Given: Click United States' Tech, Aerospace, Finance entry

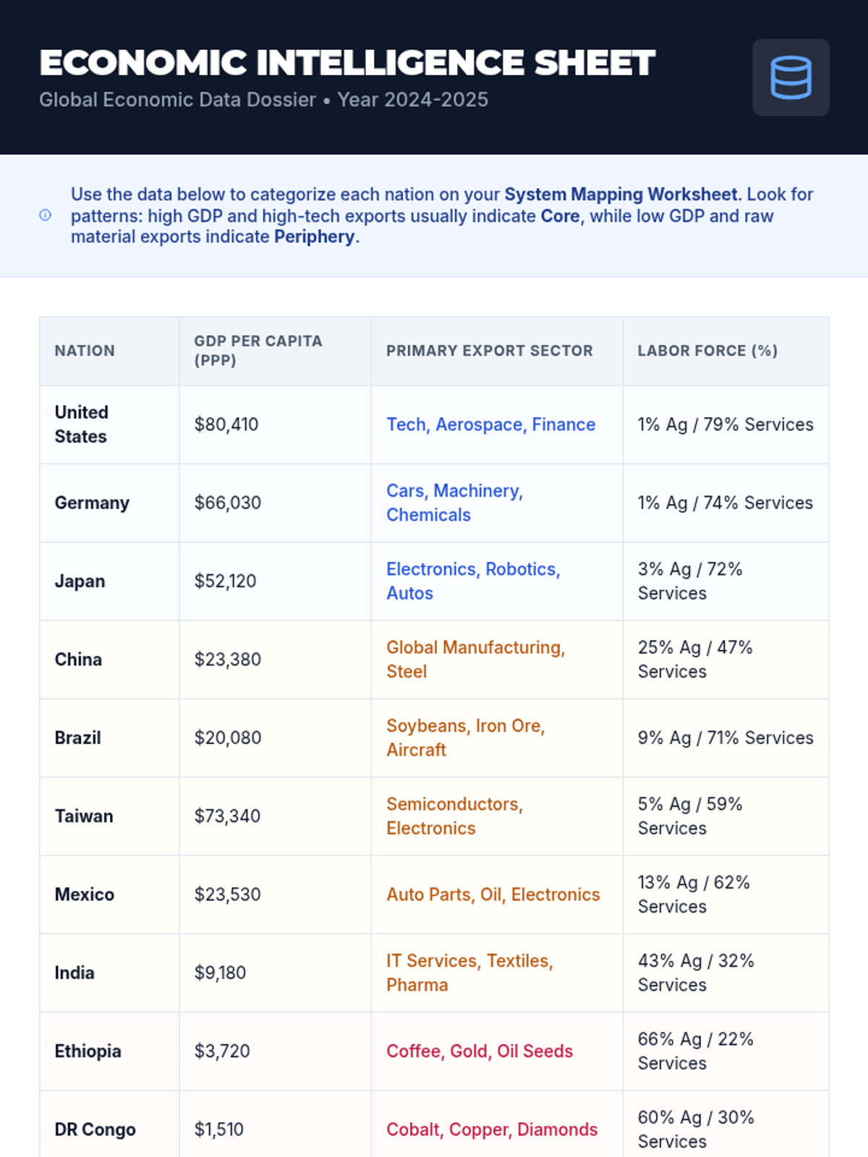Looking at the screenshot, I should [x=490, y=424].
